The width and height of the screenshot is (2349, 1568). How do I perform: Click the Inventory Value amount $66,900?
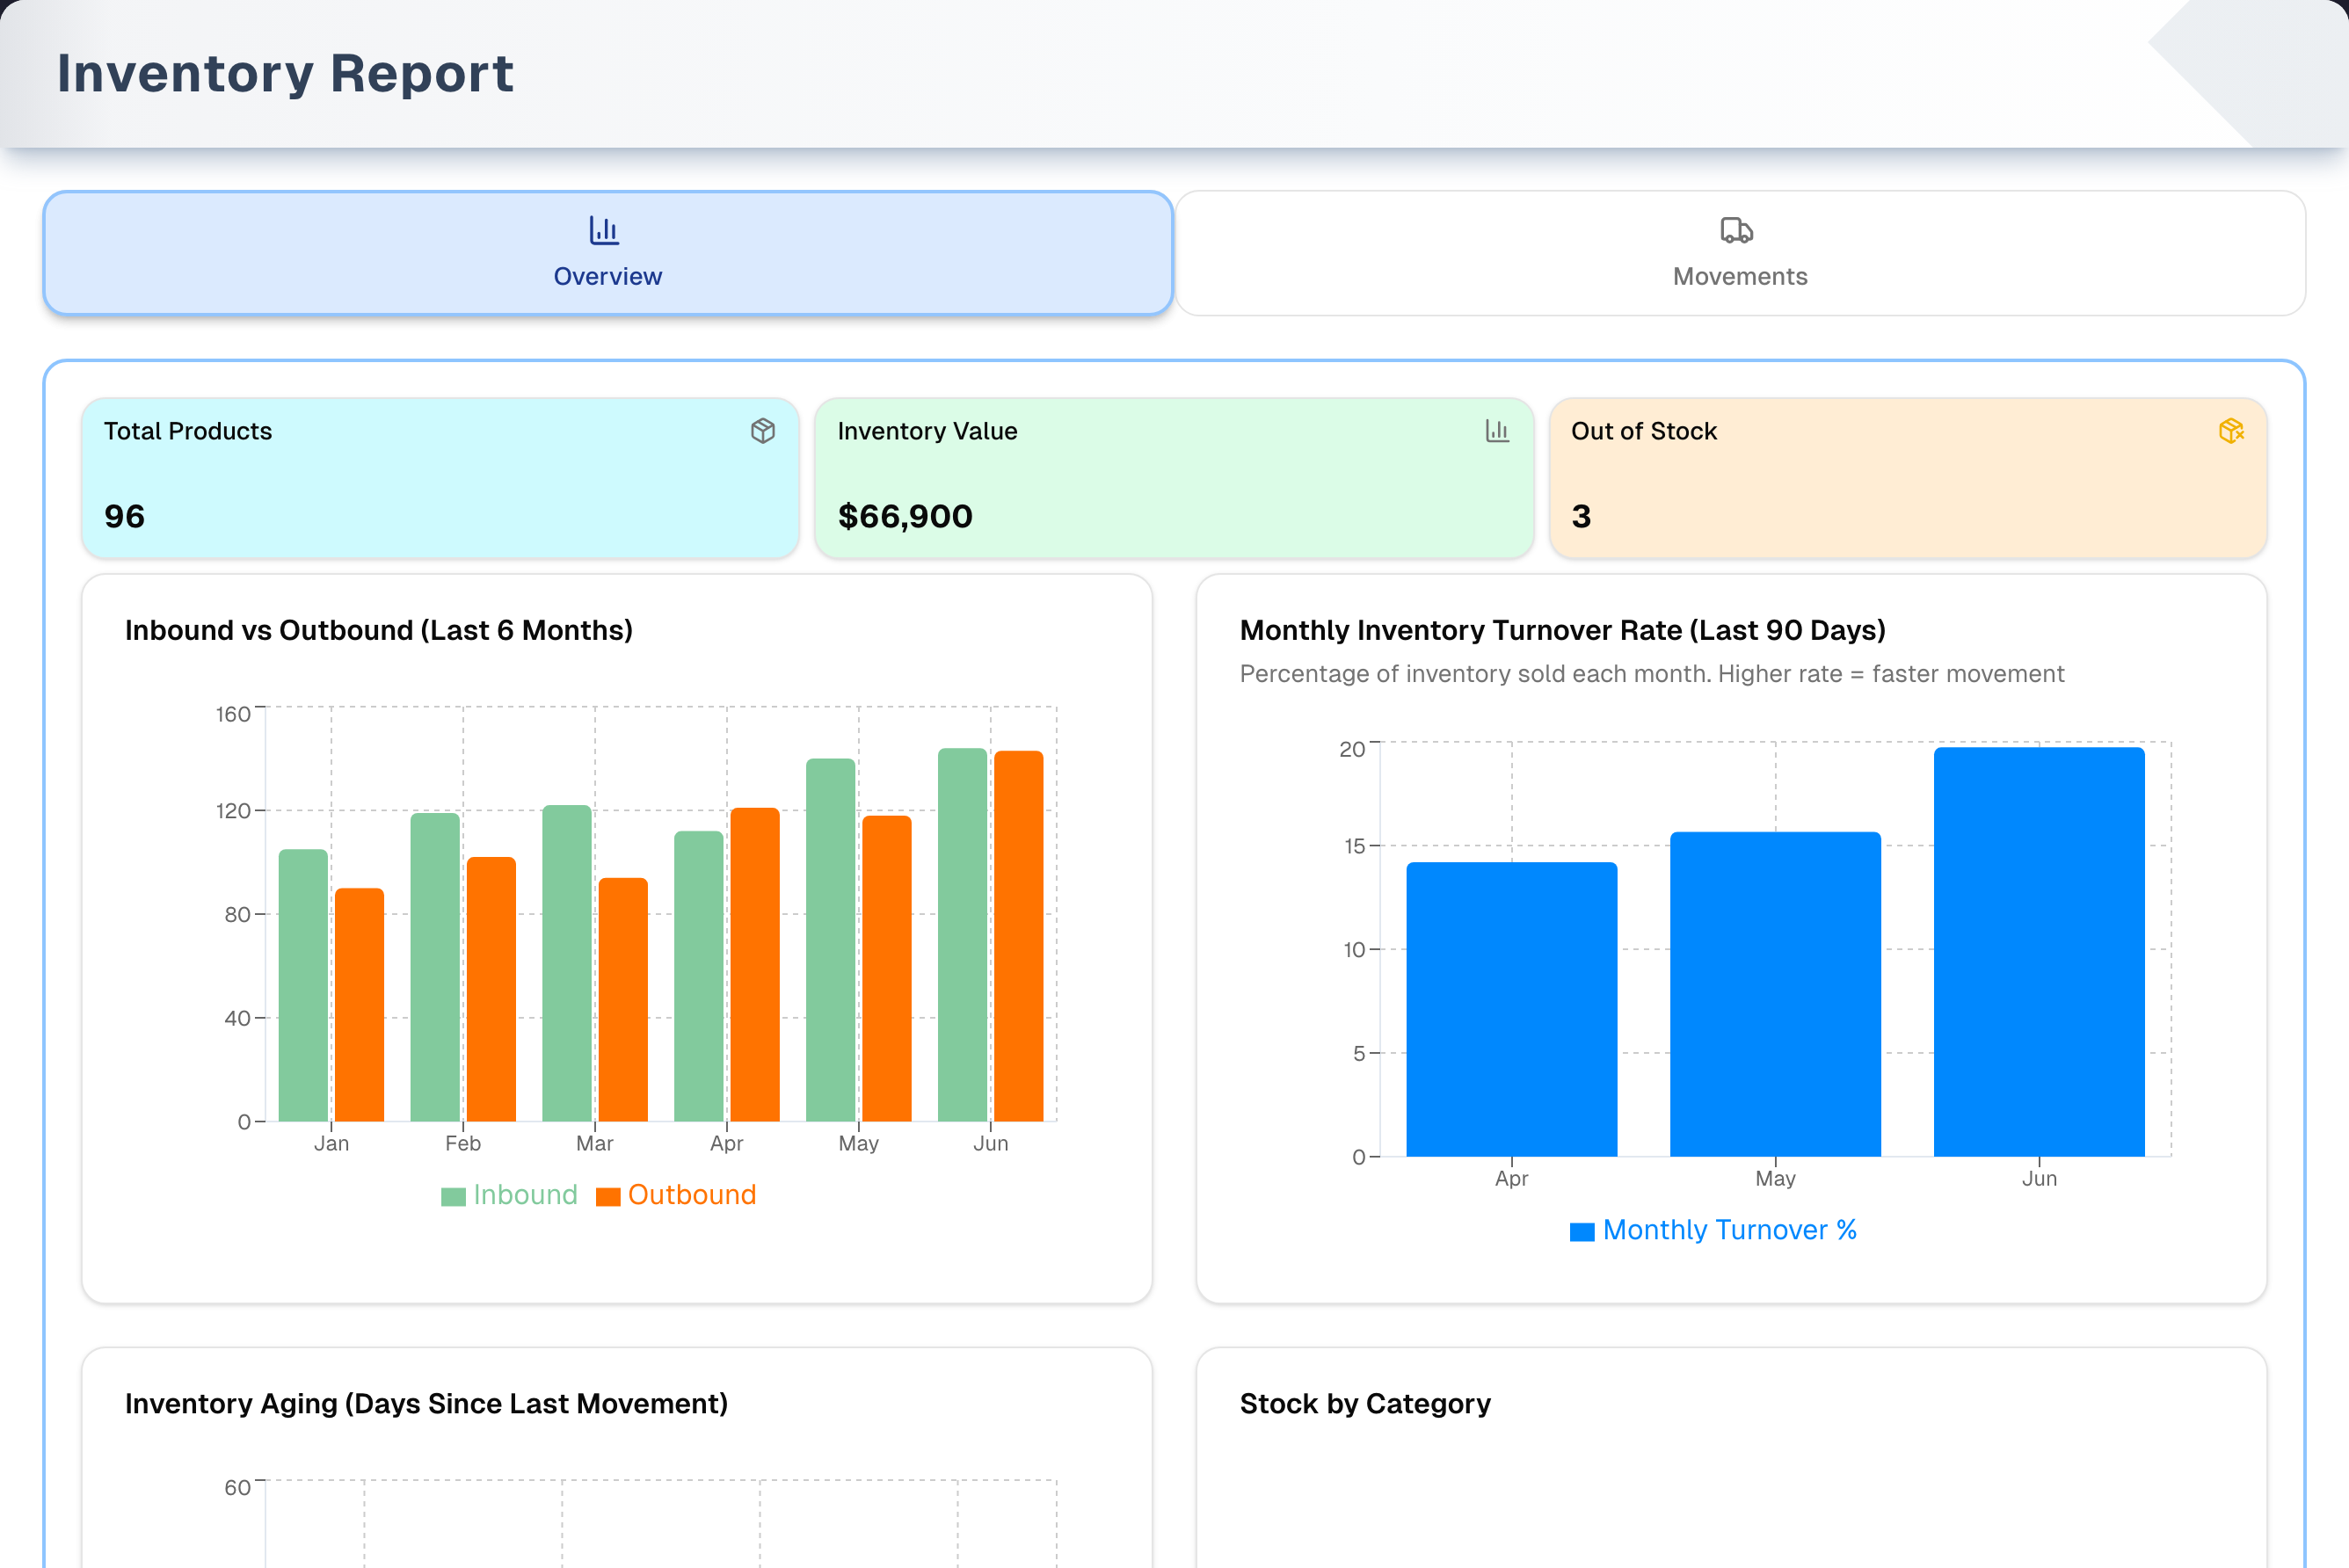coord(905,516)
